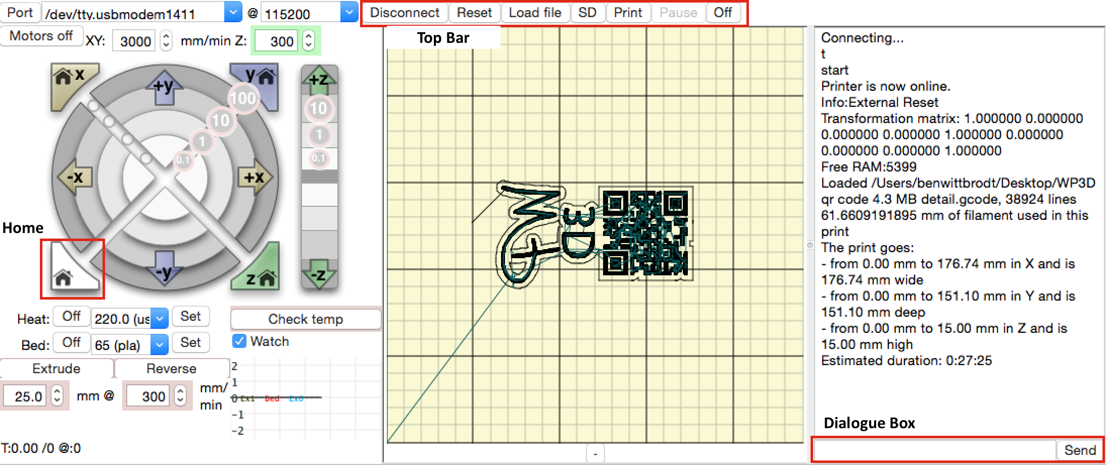Click Send next to the command box
Image resolution: width=1106 pixels, height=466 pixels.
click(1080, 450)
